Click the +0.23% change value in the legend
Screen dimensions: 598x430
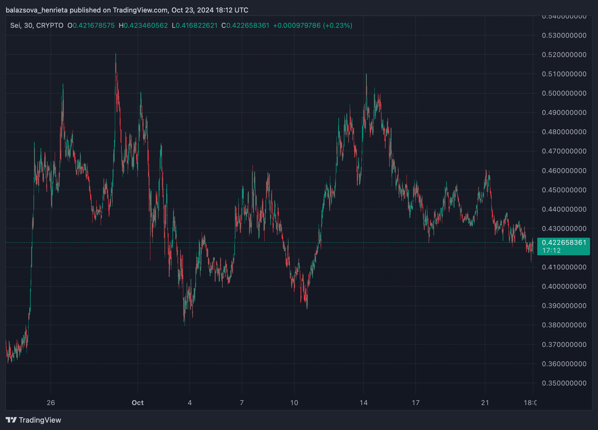(338, 26)
